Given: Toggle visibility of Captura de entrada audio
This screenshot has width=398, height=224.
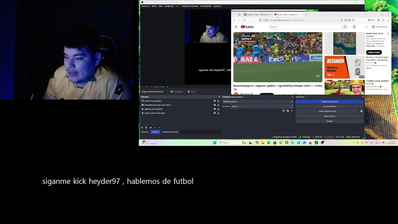Looking at the screenshot, I should [x=215, y=113].
